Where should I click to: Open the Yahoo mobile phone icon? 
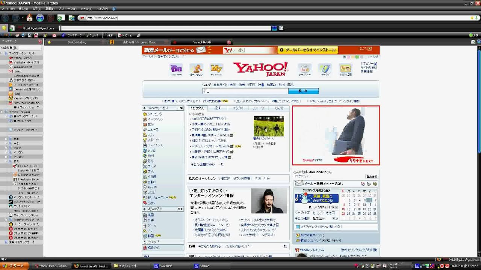point(325,69)
